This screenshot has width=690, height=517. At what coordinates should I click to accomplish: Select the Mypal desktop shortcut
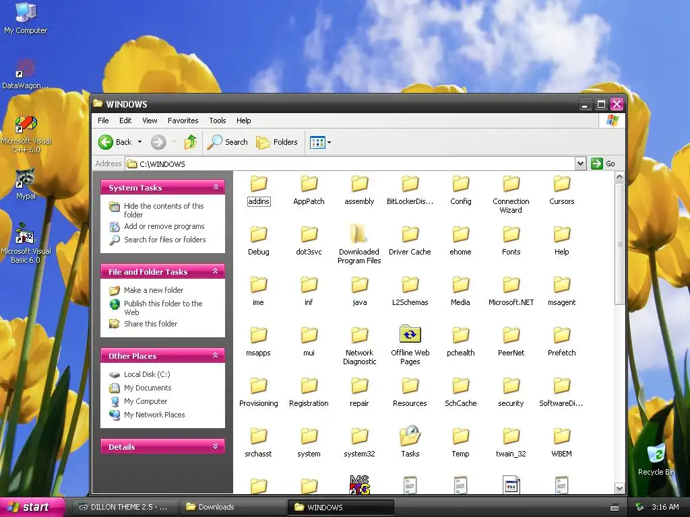point(26,184)
